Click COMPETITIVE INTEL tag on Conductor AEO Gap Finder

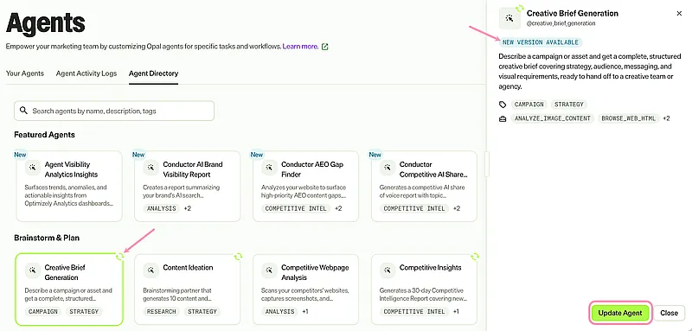(x=296, y=208)
